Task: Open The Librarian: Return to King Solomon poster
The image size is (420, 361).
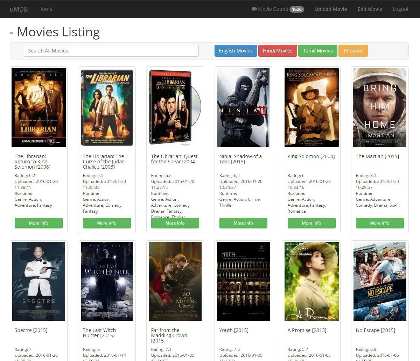Action: coord(38,107)
